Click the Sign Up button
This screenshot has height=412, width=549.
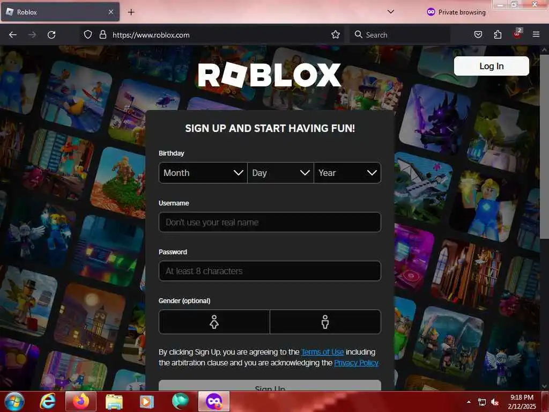click(x=270, y=386)
